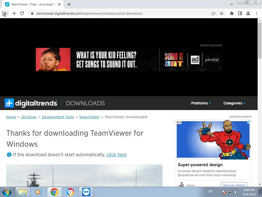Share this page using the share icon
The height and width of the screenshot is (197, 262).
point(213,13)
